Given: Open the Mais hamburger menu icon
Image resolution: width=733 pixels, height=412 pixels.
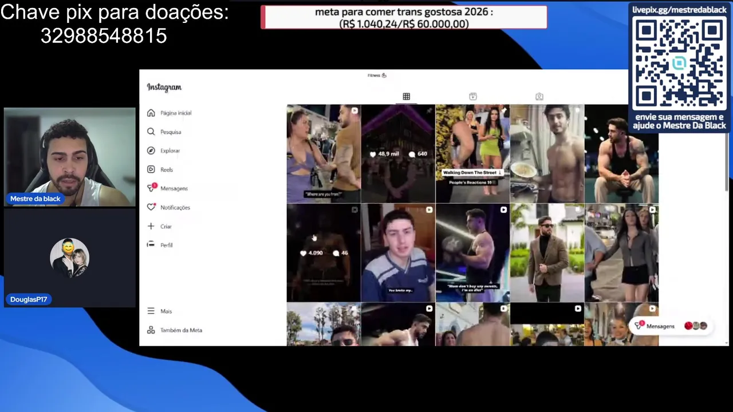Looking at the screenshot, I should coord(151,311).
